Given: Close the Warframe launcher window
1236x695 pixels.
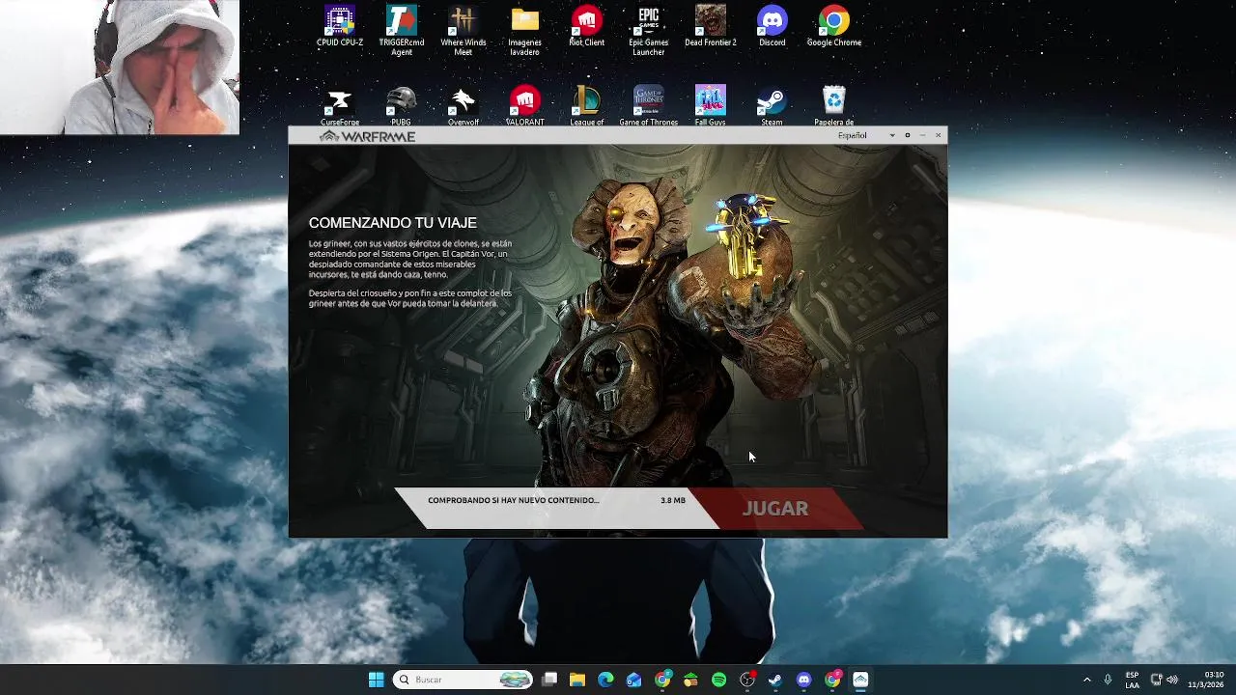Looking at the screenshot, I should [938, 136].
